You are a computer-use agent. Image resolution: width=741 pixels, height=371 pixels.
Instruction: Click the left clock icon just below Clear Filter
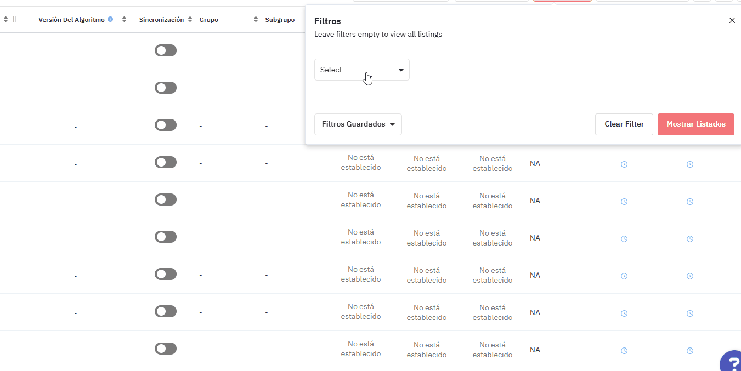pyautogui.click(x=624, y=164)
